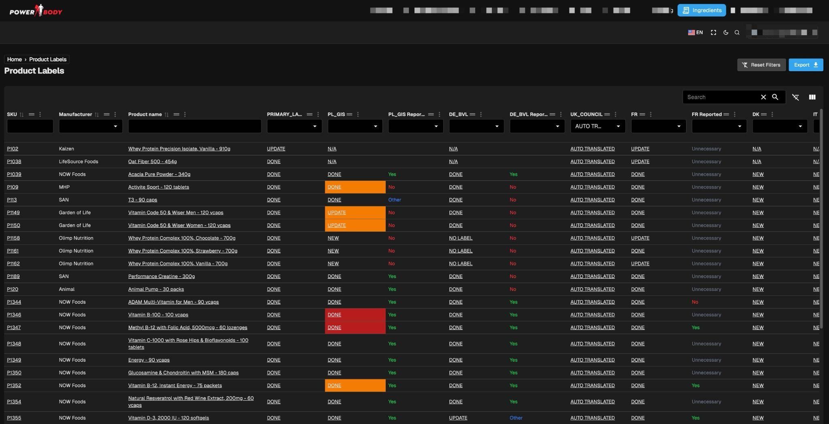Open the show/hide columns icon
This screenshot has width=829, height=424.
click(812, 97)
